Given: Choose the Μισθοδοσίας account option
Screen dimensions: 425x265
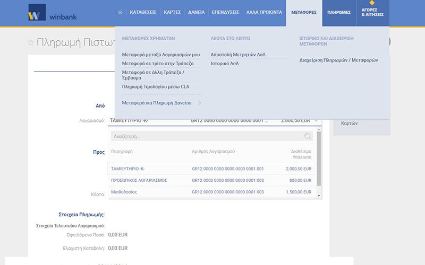Looking at the screenshot, I should click(x=124, y=192).
